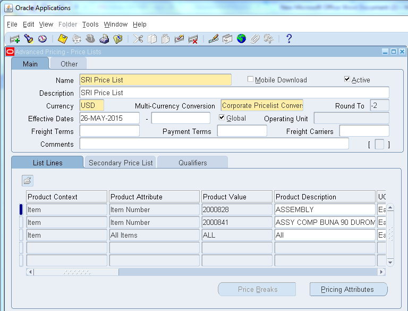Toggle the Global checkbox

pos(222,117)
